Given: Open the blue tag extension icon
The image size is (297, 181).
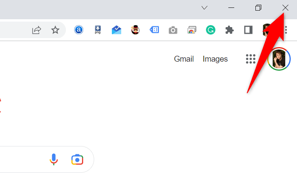Looking at the screenshot, I should coord(154,30).
